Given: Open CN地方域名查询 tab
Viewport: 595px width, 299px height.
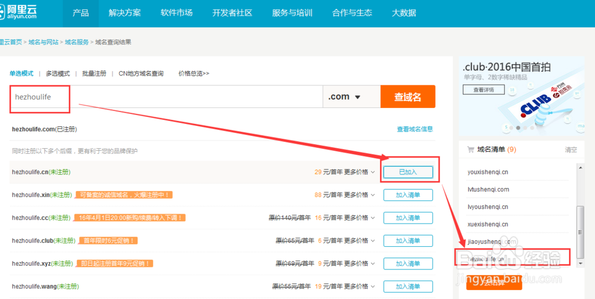Looking at the screenshot, I should (141, 74).
